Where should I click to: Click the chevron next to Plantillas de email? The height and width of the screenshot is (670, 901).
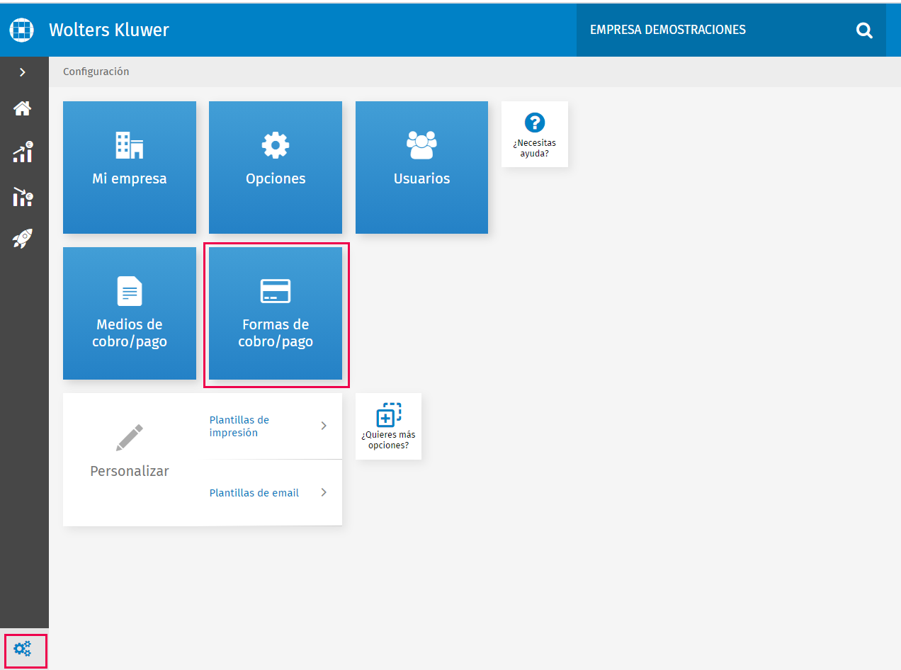[x=324, y=492]
